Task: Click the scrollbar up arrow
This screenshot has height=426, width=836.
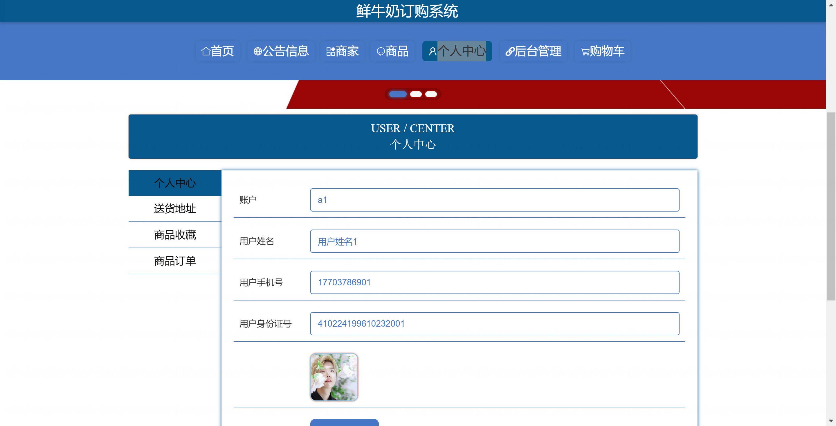Action: pos(831,5)
